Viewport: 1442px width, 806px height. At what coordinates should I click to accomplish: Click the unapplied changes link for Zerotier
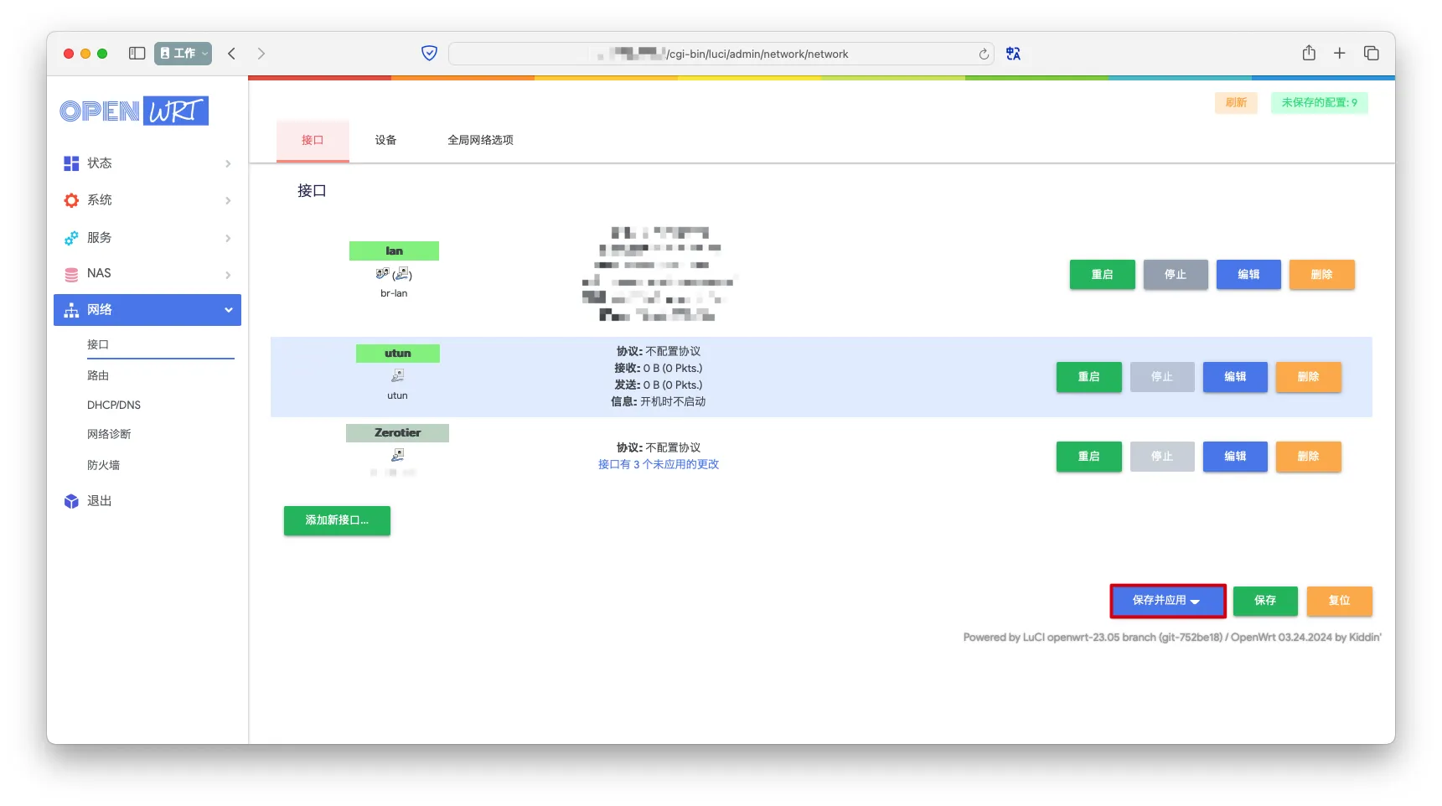pos(658,464)
